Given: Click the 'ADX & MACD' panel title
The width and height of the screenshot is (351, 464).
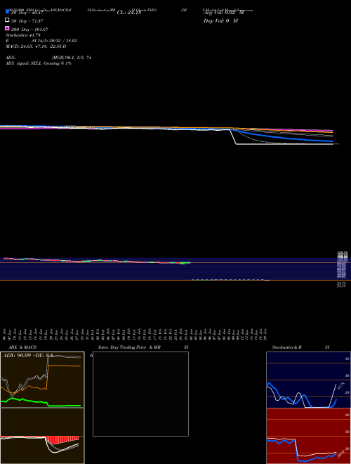Looking at the screenshot, I should [x=22, y=347].
